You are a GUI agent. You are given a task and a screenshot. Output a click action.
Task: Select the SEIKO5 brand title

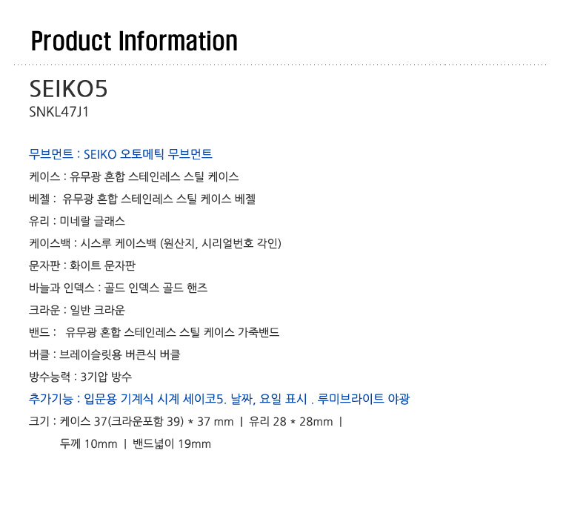(x=68, y=89)
